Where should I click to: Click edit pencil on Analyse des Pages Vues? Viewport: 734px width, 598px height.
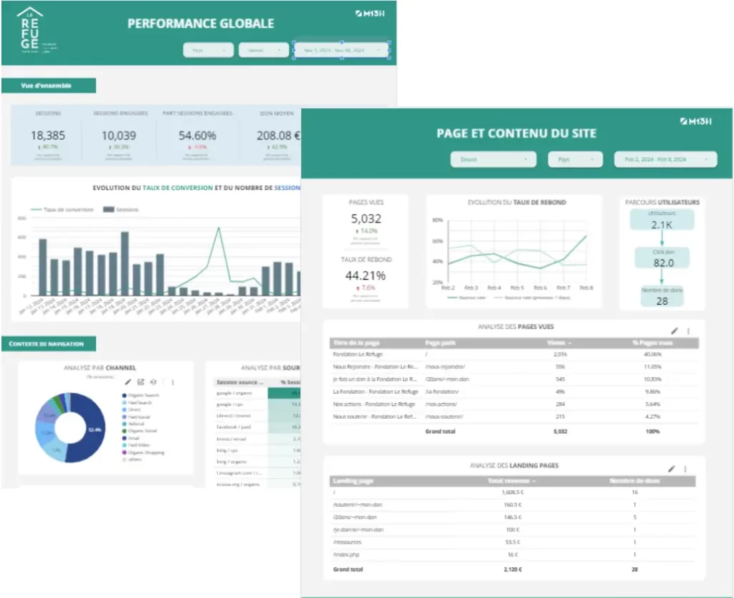point(674,331)
